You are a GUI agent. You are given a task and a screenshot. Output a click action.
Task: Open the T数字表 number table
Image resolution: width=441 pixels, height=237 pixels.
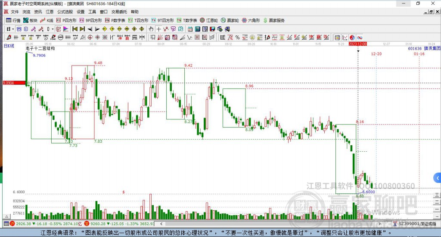point(187,20)
